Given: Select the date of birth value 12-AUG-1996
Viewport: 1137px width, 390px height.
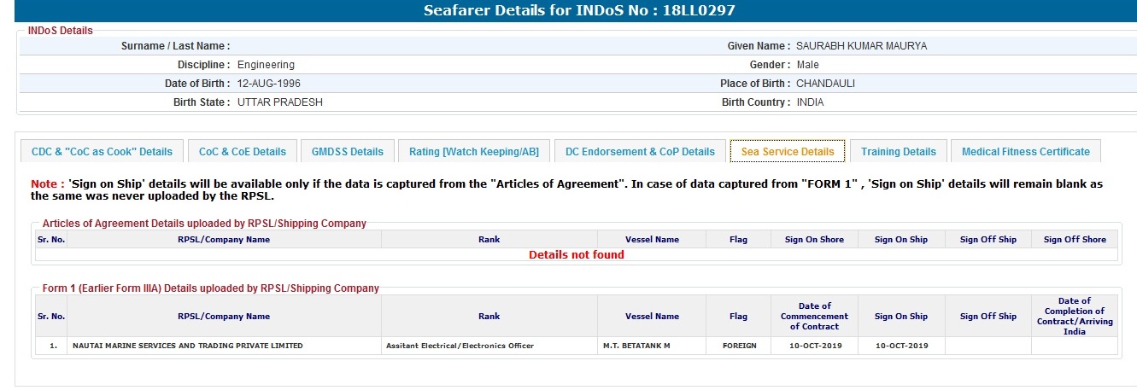Looking at the screenshot, I should pos(269,84).
